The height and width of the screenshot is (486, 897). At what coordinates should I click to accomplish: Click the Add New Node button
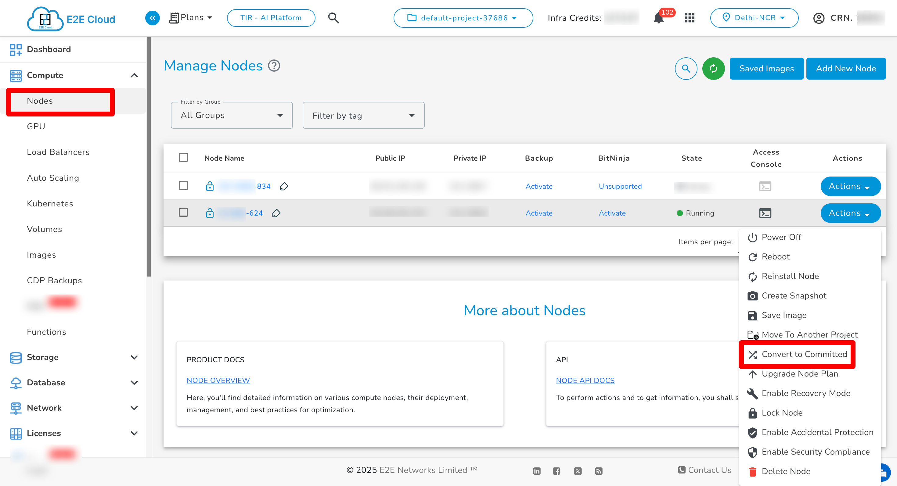846,69
